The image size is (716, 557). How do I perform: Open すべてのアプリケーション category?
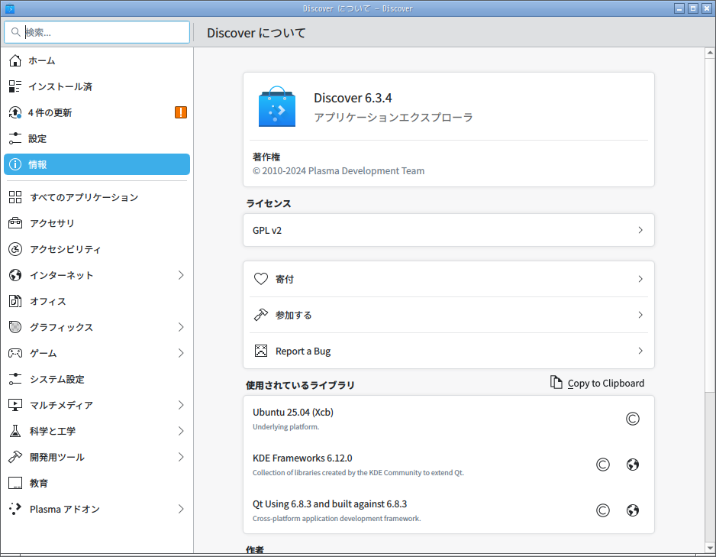[x=97, y=197]
